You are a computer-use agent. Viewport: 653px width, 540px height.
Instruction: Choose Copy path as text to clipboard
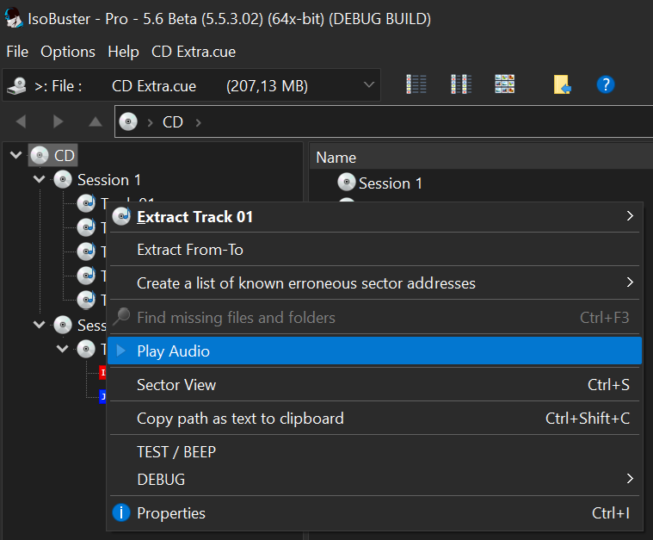374,419
